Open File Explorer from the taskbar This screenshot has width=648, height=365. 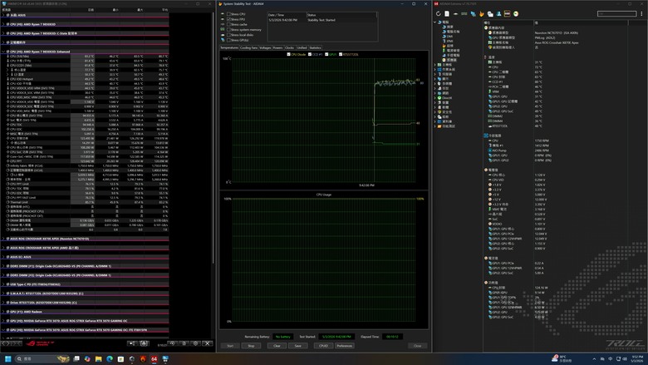[98, 358]
